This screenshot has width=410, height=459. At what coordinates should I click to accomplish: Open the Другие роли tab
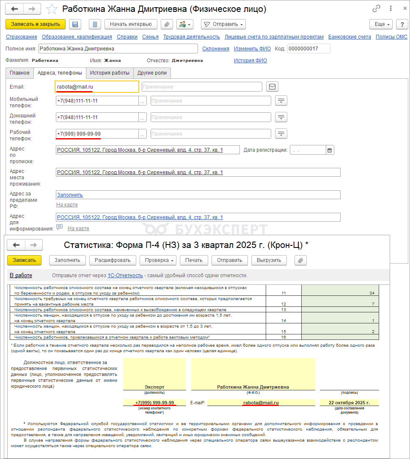[x=152, y=73]
